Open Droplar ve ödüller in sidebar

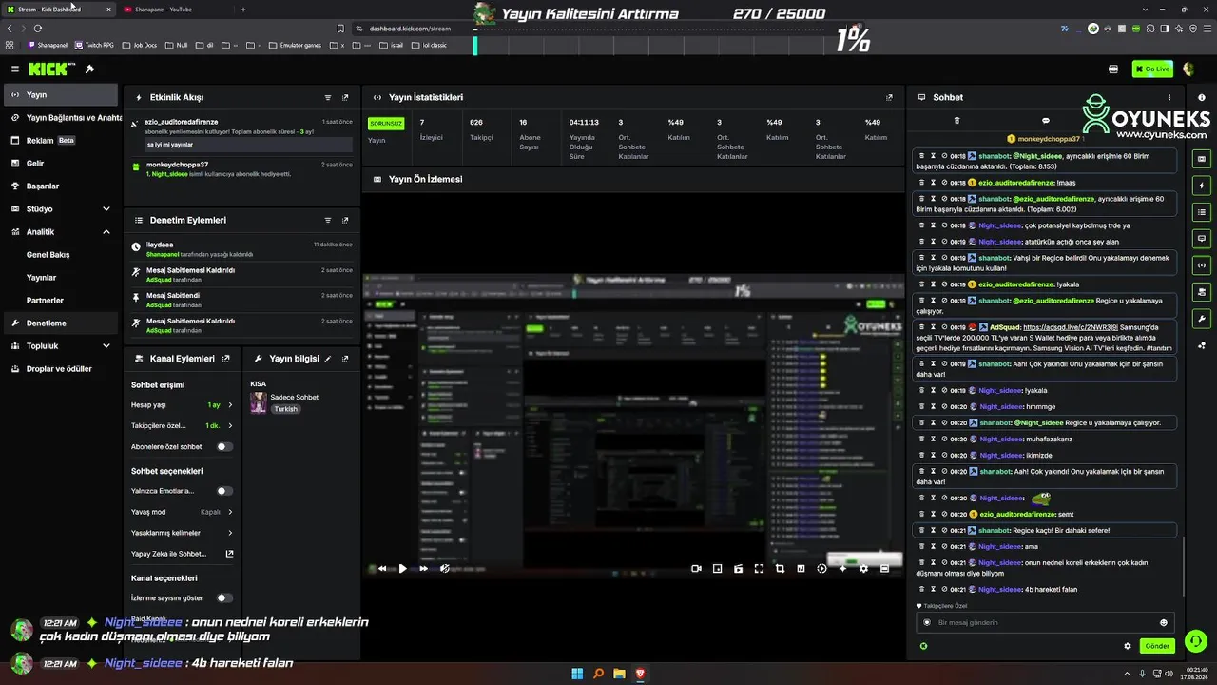pos(61,369)
